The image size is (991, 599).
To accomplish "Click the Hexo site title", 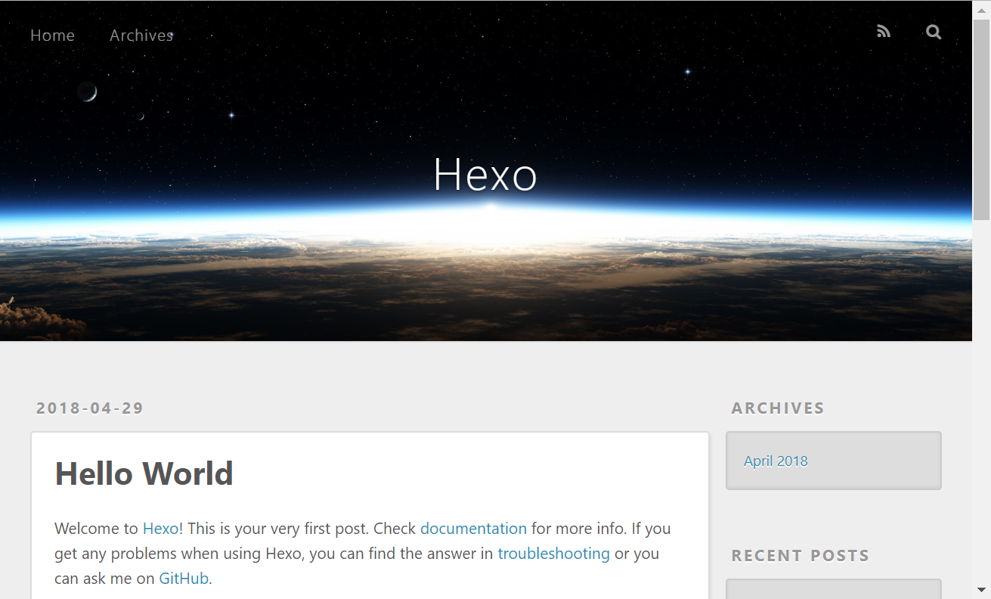I will pyautogui.click(x=485, y=175).
